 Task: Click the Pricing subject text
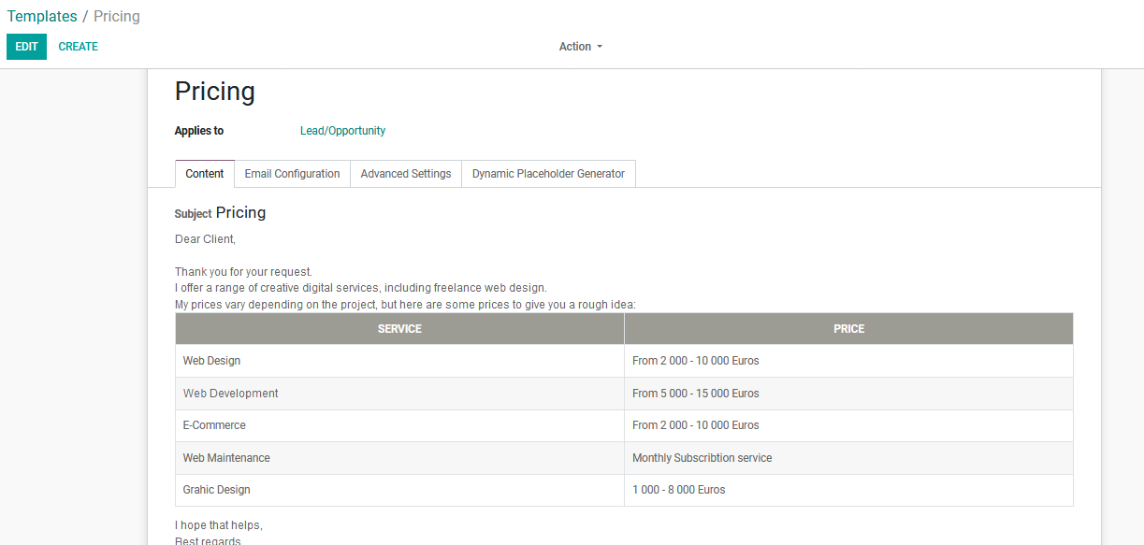click(240, 213)
